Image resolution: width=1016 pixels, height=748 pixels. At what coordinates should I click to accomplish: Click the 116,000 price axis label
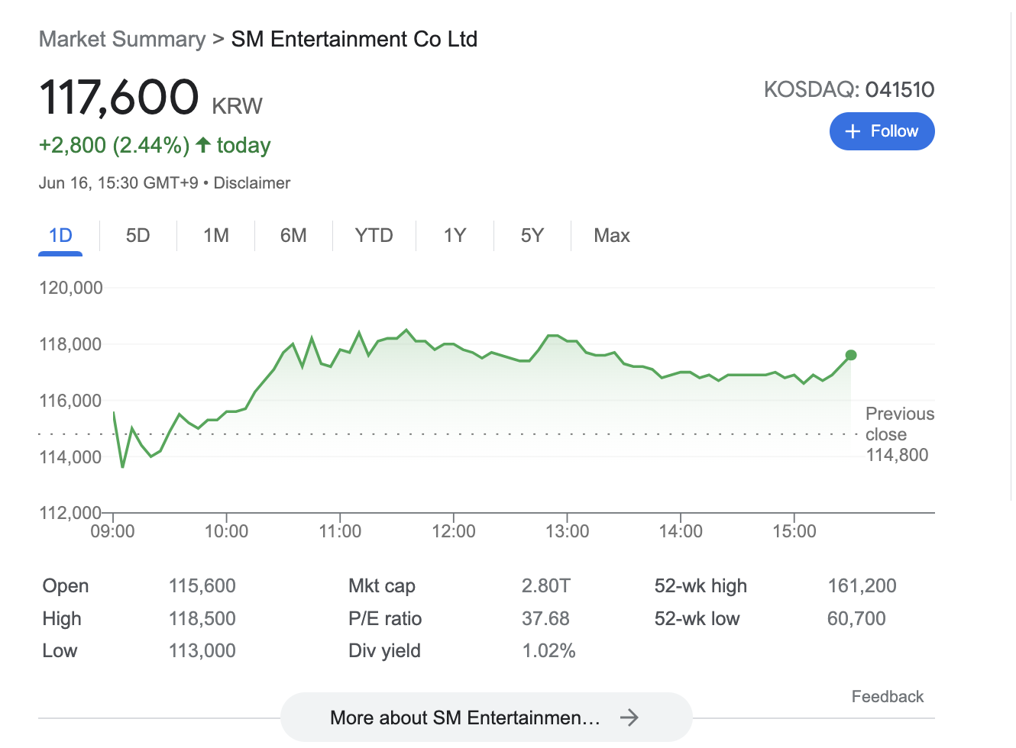point(71,401)
